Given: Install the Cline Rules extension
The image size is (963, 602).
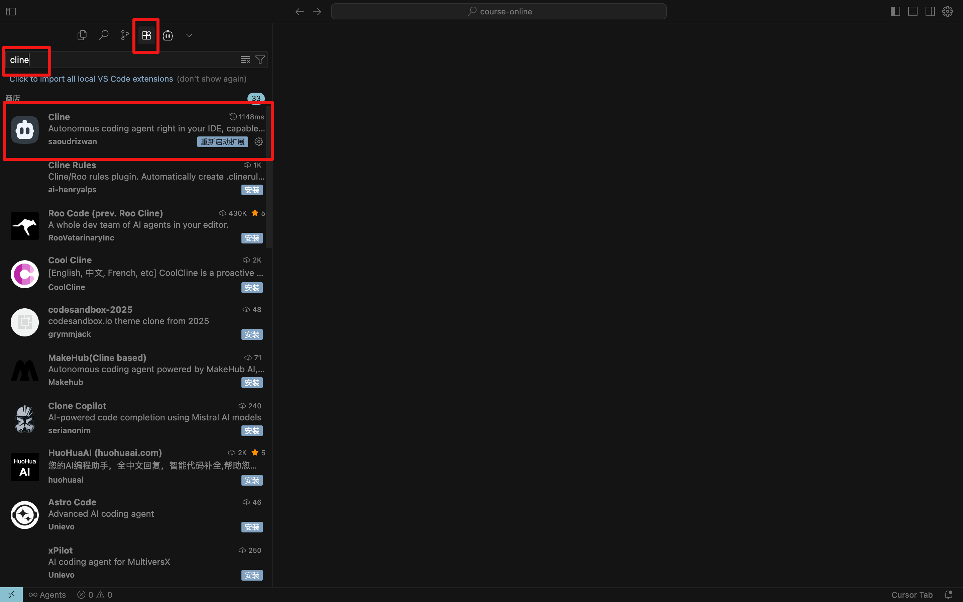Looking at the screenshot, I should pyautogui.click(x=252, y=190).
